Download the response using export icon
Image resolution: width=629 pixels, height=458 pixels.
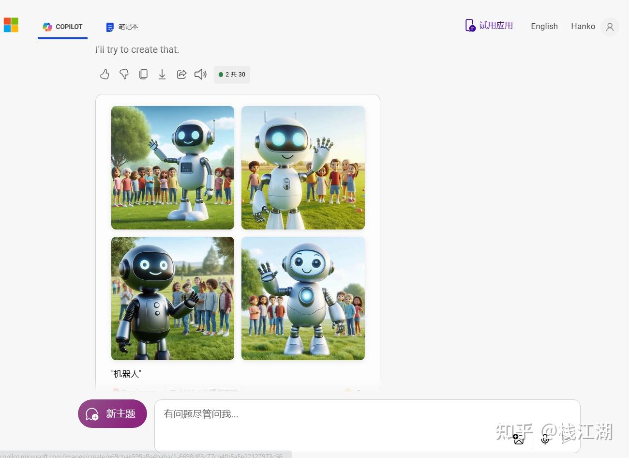[x=162, y=74]
